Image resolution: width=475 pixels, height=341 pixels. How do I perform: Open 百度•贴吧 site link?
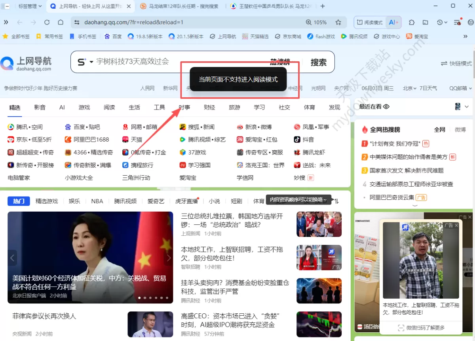pos(82,127)
